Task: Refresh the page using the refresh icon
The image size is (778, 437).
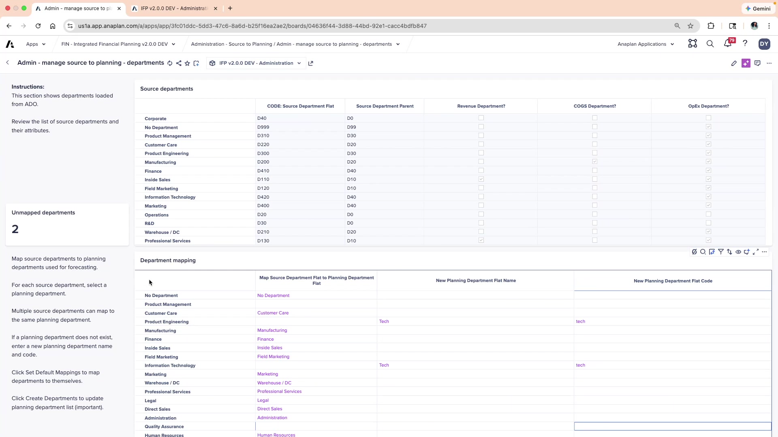Action: [x=170, y=63]
